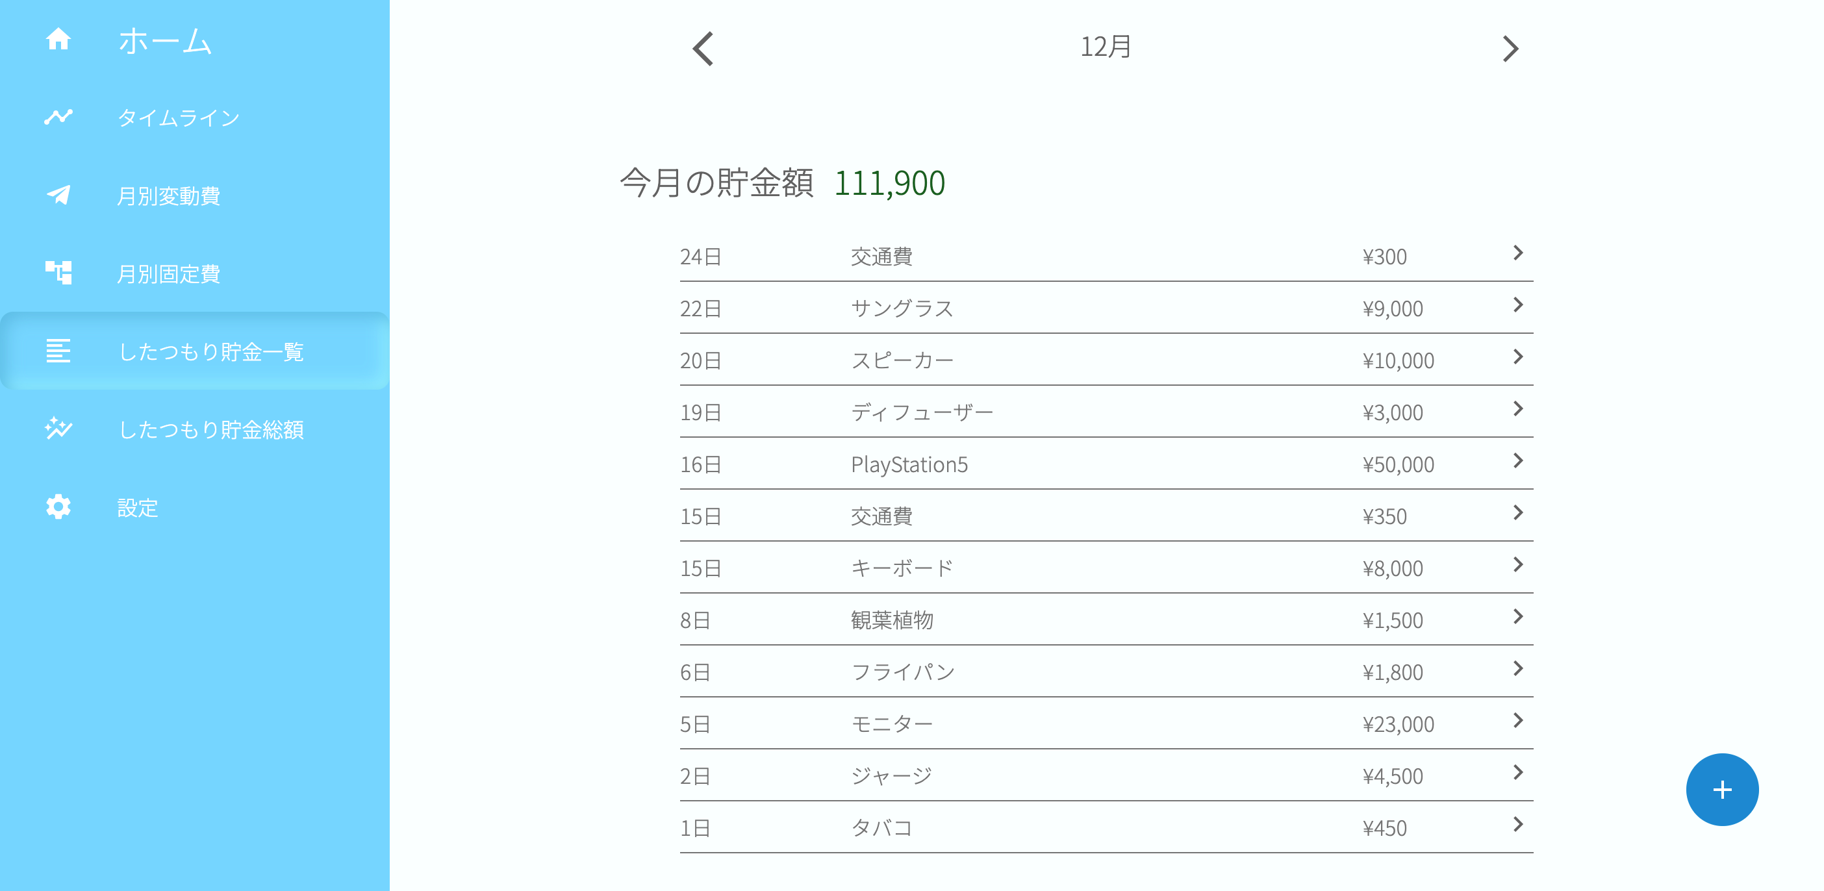Open 設定 from the sidebar menu
This screenshot has height=891, width=1824.
click(x=139, y=507)
